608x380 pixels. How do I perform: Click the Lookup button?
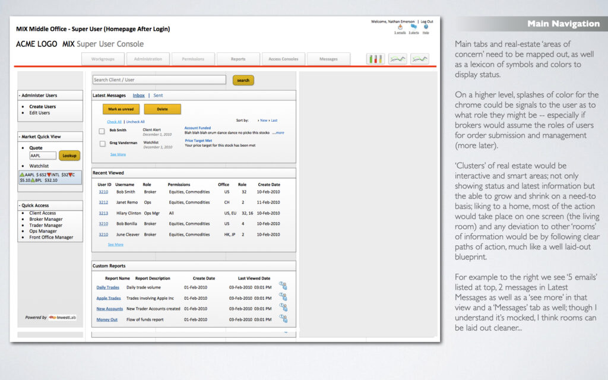(x=69, y=156)
